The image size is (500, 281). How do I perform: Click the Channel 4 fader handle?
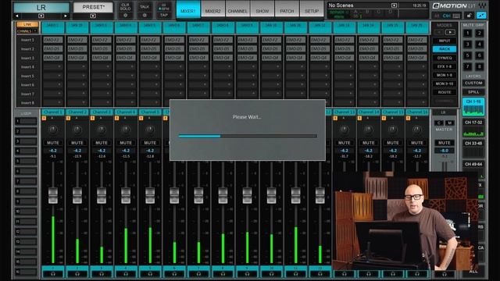click(x=126, y=195)
